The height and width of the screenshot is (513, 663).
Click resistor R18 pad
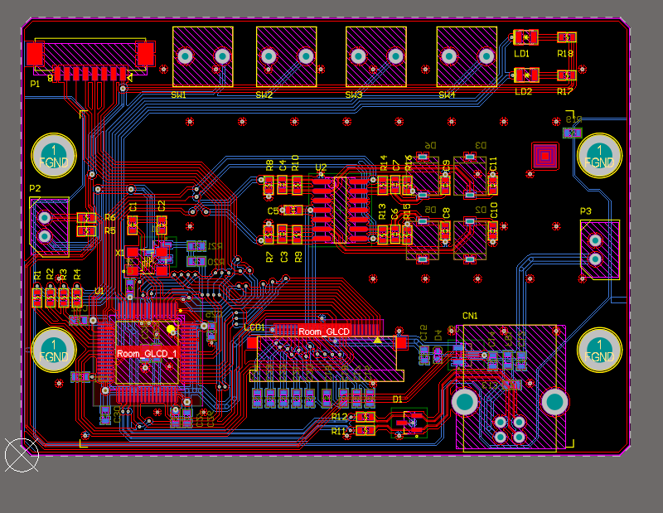point(567,37)
